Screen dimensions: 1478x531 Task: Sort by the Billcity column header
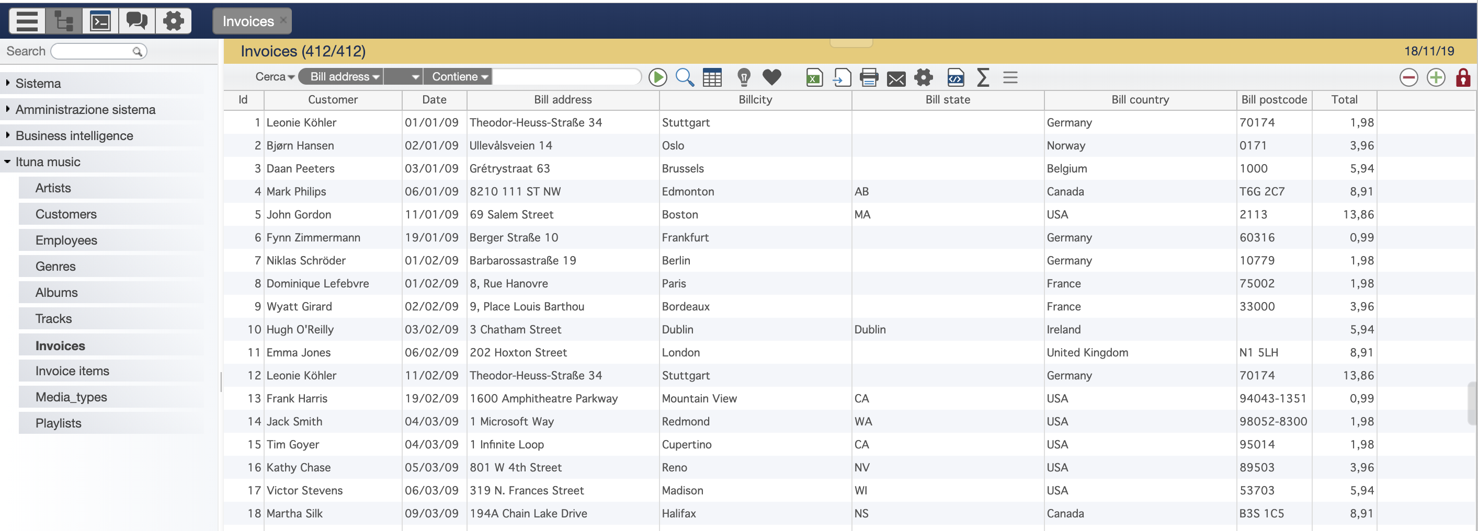pos(755,100)
